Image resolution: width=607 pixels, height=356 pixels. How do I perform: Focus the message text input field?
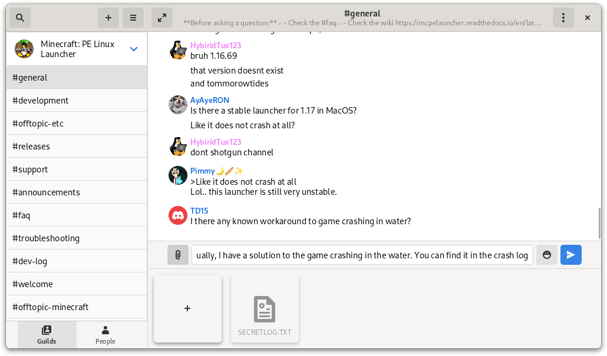pos(362,255)
